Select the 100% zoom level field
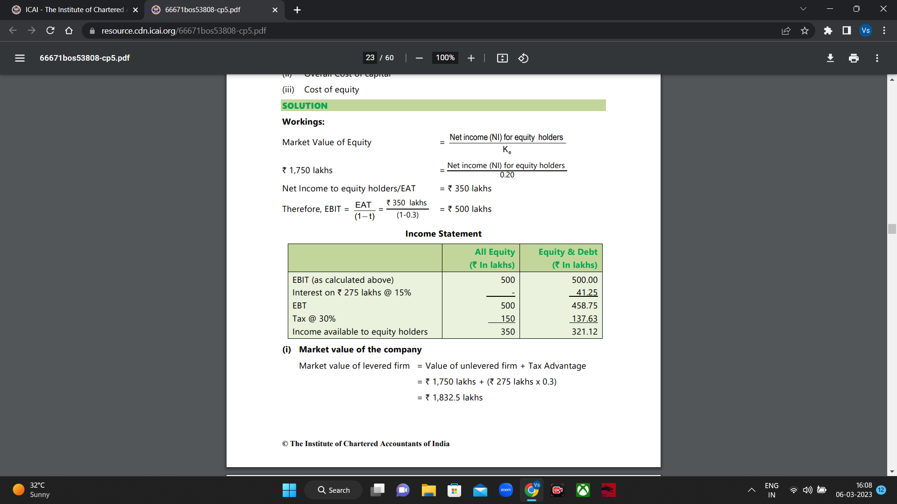Screen dimensions: 897x504 click(445, 57)
